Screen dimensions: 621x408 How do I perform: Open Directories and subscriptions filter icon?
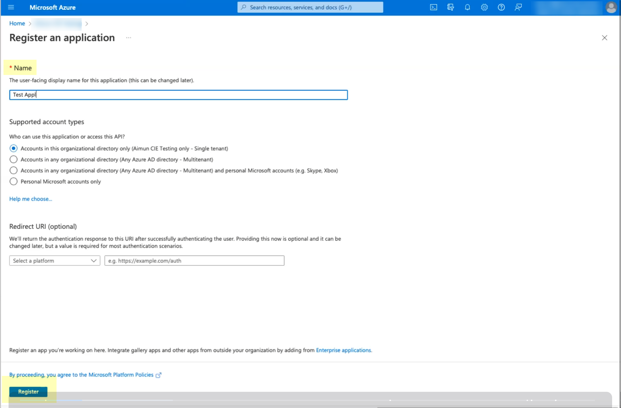[450, 7]
